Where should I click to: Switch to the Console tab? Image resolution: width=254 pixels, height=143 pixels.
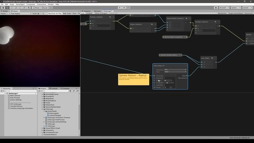click(x=54, y=89)
